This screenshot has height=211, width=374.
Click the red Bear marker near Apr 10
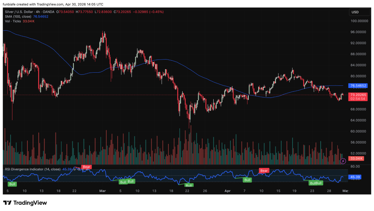(x=264, y=170)
